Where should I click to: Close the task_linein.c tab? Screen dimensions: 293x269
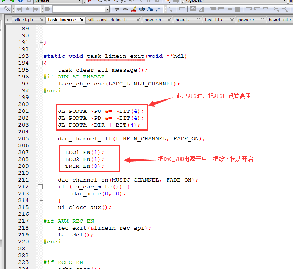pos(82,20)
